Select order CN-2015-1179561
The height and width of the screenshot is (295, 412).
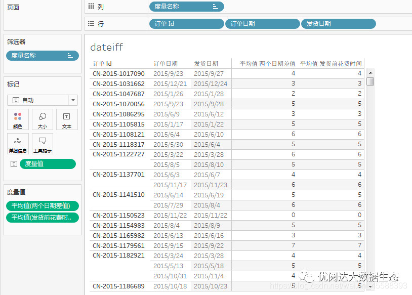[x=118, y=245]
